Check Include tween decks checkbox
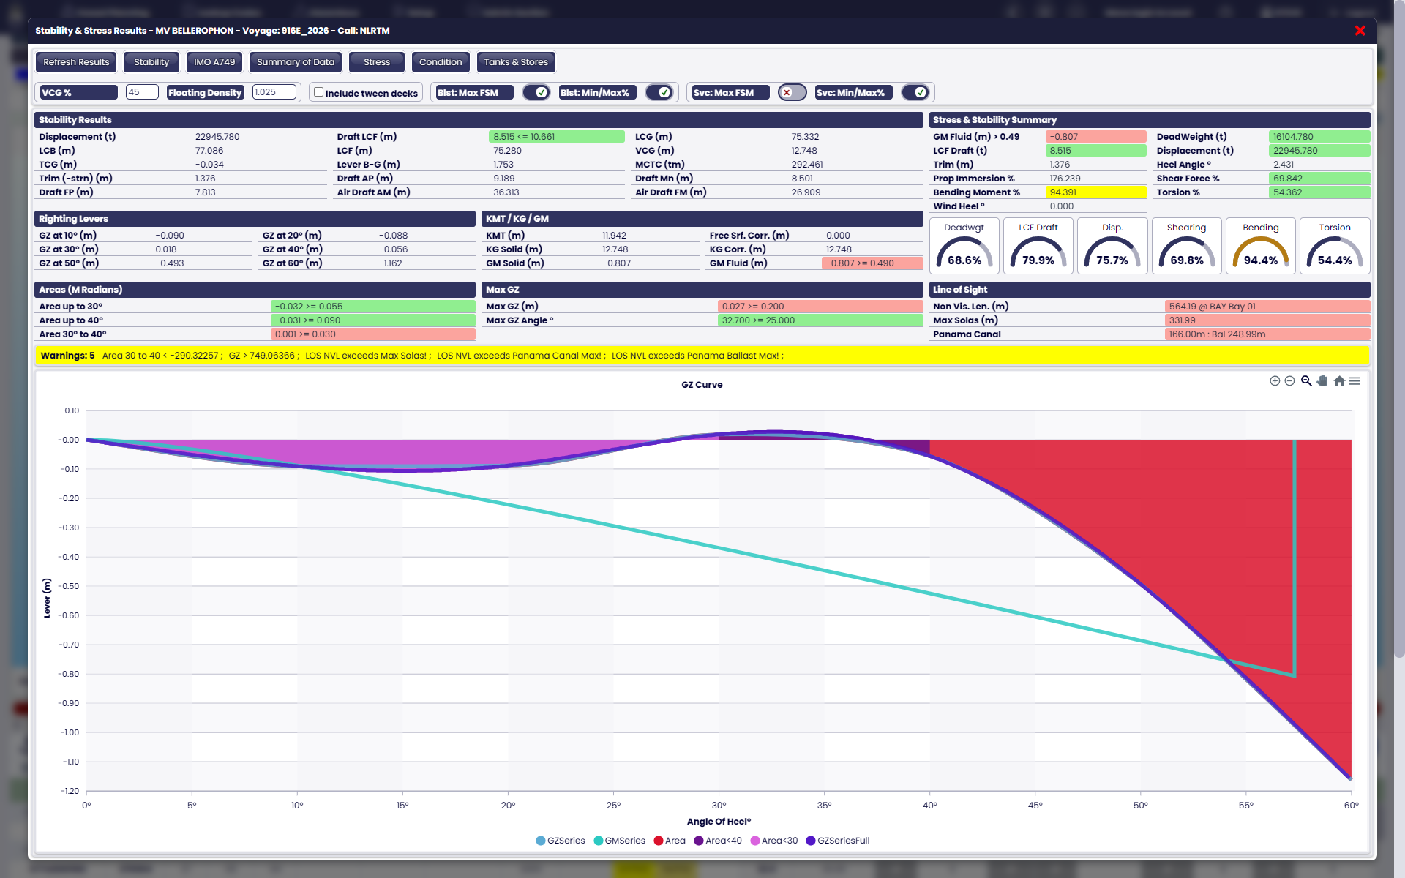The width and height of the screenshot is (1405, 878). tap(318, 92)
